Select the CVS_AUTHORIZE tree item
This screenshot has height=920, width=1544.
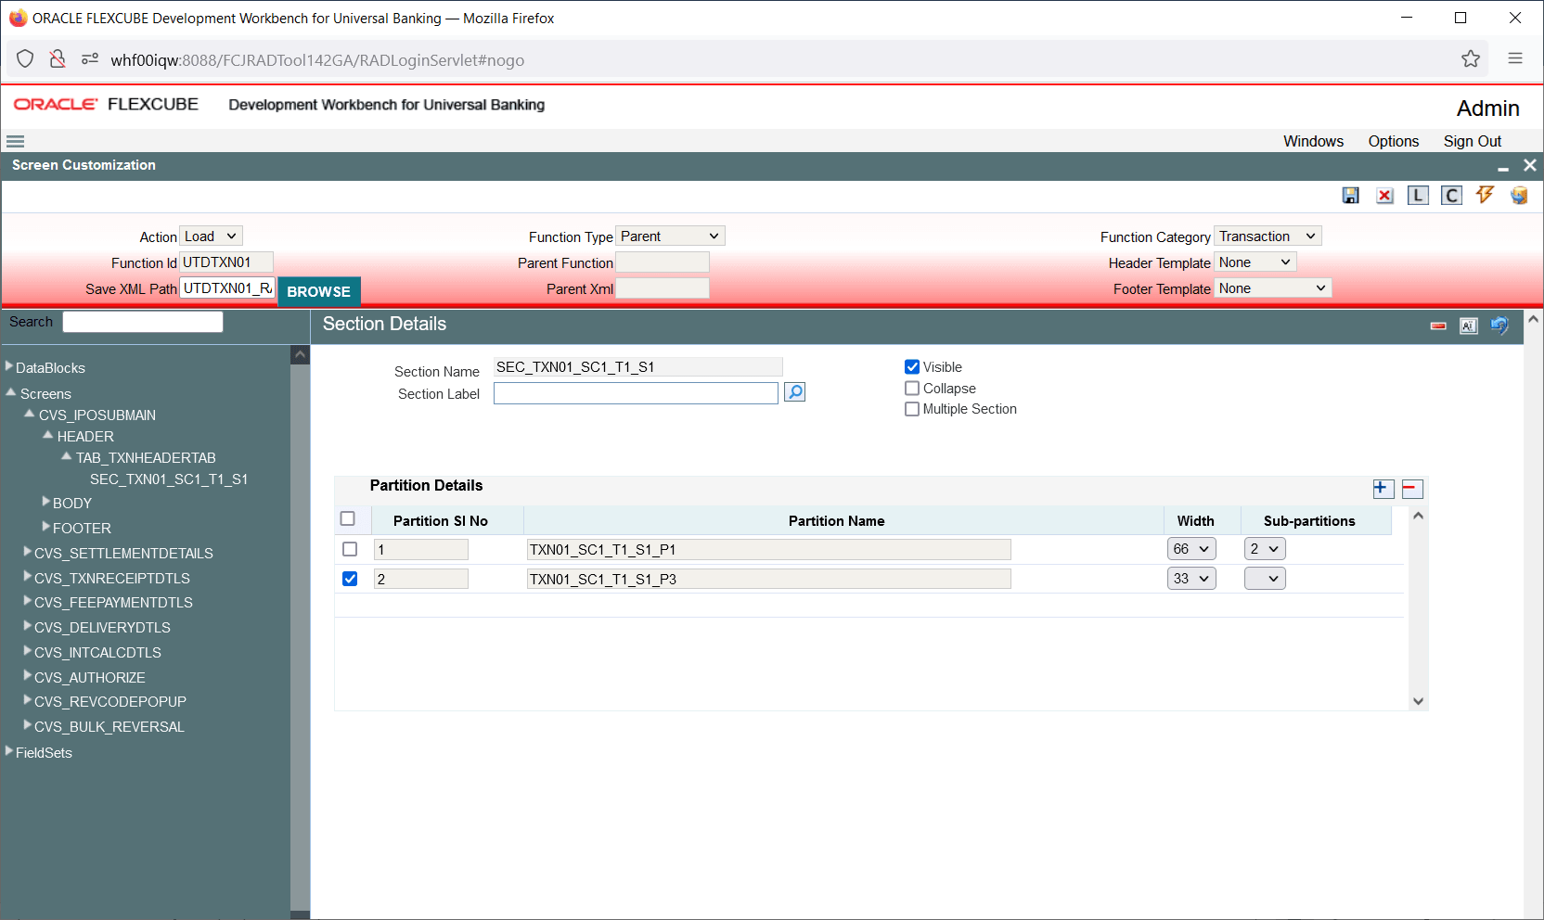pyautogui.click(x=90, y=678)
